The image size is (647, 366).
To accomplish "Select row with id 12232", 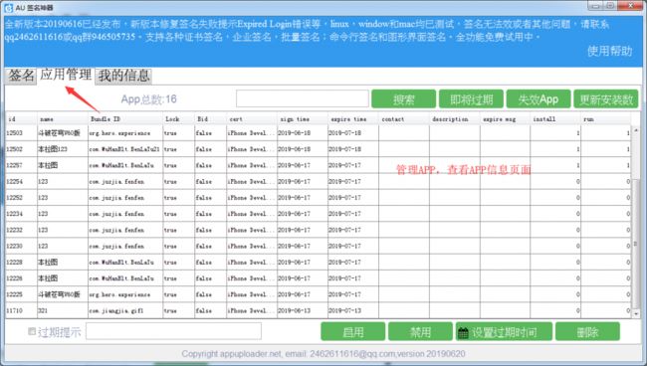I will (319, 230).
